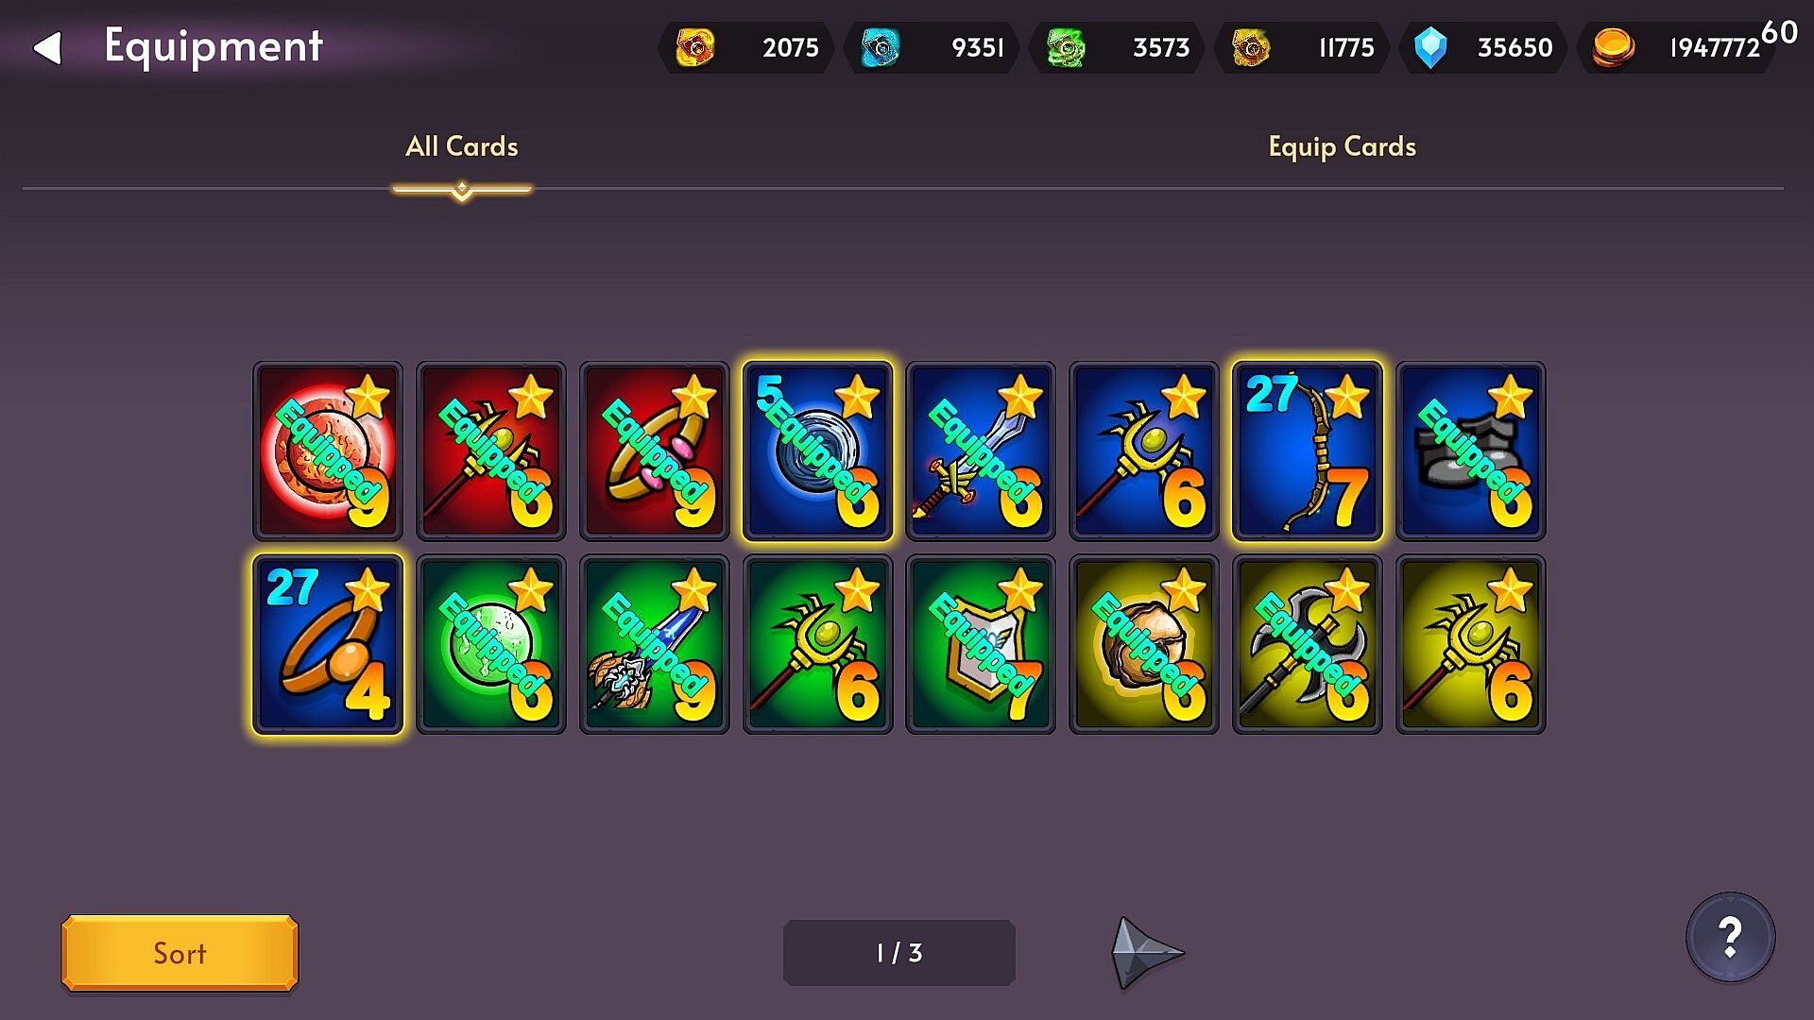Switch to the Equip Cards tab
This screenshot has width=1814, height=1020.
click(x=1342, y=146)
